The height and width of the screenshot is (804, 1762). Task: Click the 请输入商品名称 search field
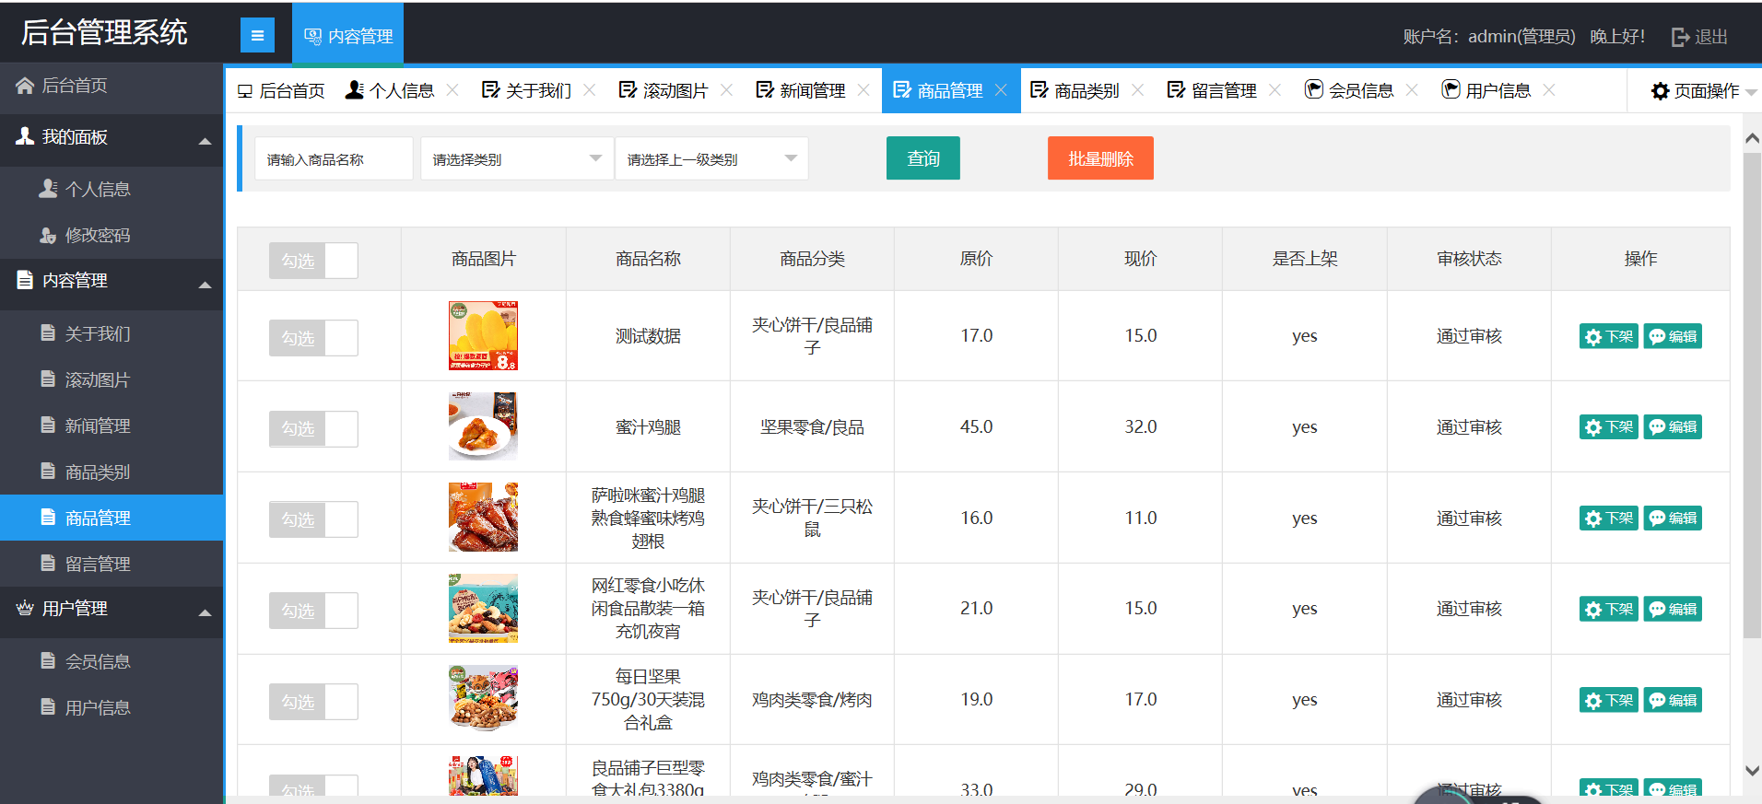pos(334,159)
